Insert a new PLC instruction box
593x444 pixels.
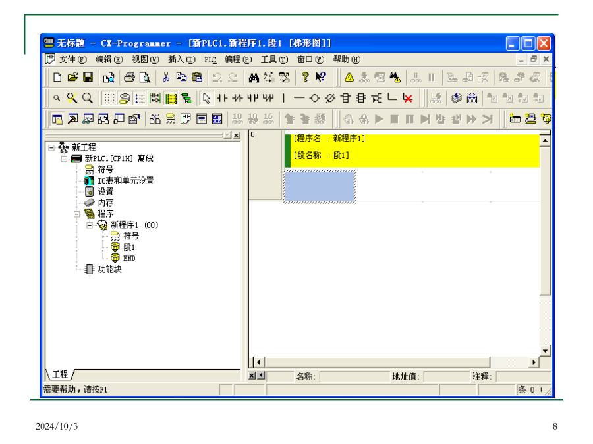pos(345,99)
